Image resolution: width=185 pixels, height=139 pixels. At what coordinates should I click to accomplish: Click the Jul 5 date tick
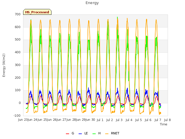click(138, 120)
